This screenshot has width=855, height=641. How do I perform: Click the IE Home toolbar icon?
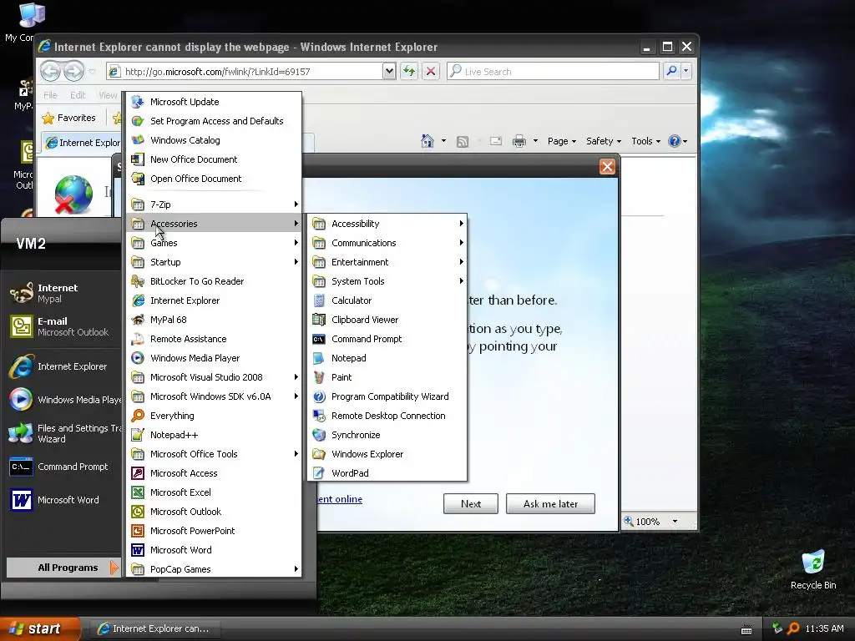(427, 141)
